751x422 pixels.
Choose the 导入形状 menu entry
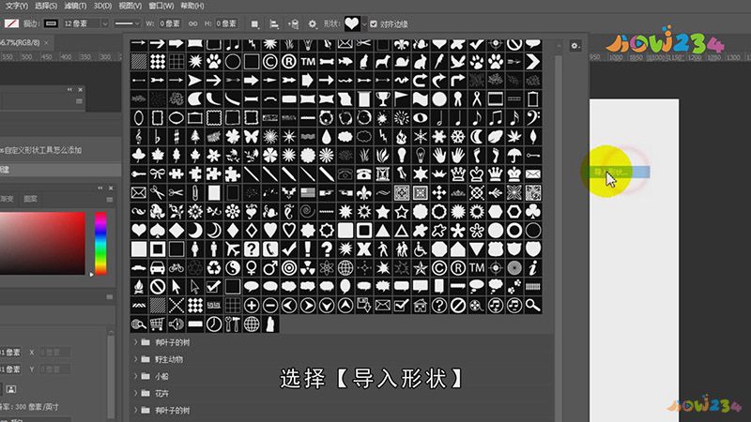click(x=618, y=172)
